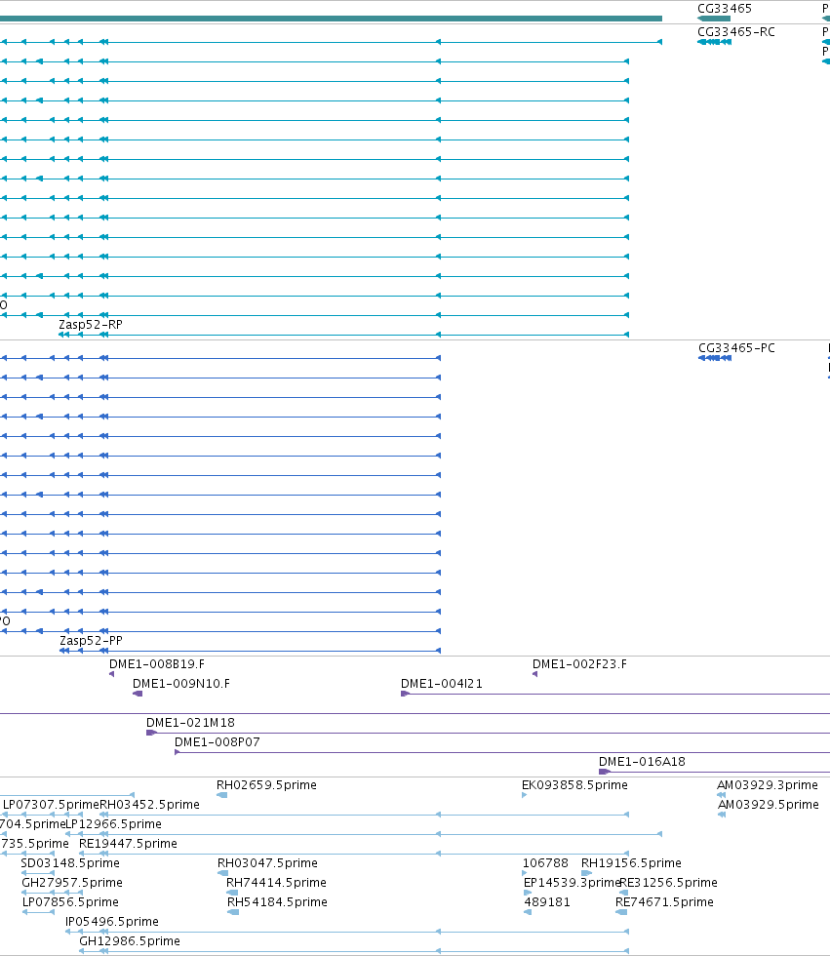The image size is (830, 956).
Task: Click the DME1-016A18 purple arrow glyph
Action: pos(604,772)
